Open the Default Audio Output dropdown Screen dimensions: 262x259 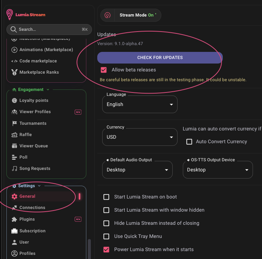(x=137, y=170)
